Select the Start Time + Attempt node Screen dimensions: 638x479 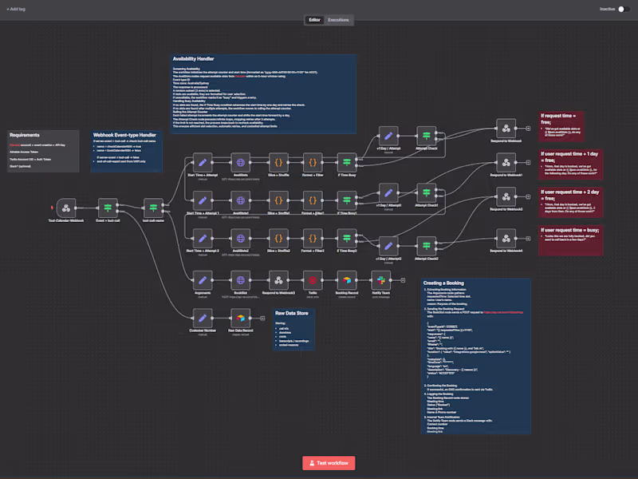click(x=203, y=163)
